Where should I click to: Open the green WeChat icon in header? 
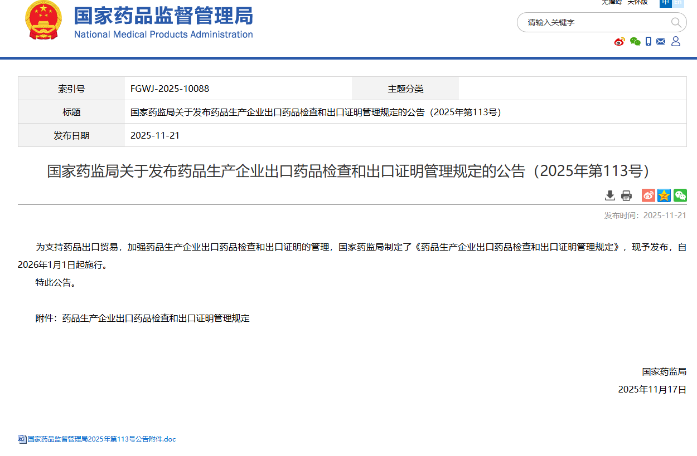tap(635, 41)
